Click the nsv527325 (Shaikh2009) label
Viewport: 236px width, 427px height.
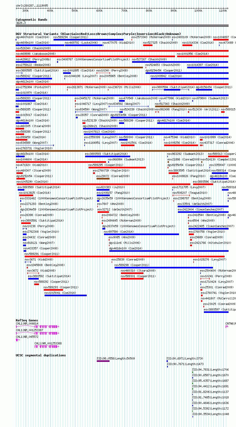tap(160, 43)
